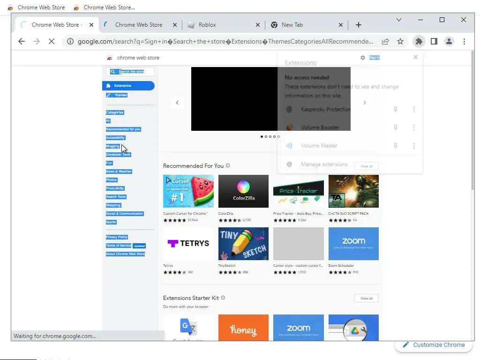Click the Sign in link
The image size is (480, 360).
click(x=375, y=58)
